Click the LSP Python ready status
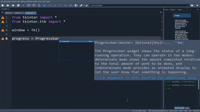The height and width of the screenshot is (112, 200). [x=139, y=111]
